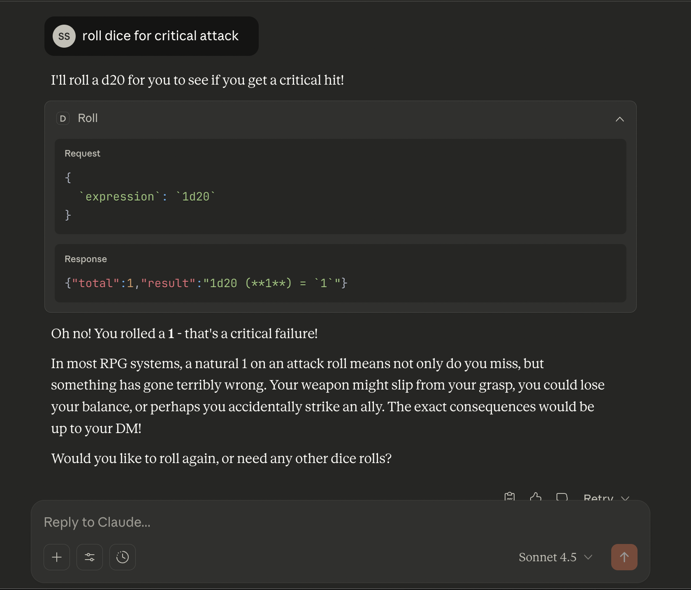
Task: Click the Response section label
Action: pos(86,259)
